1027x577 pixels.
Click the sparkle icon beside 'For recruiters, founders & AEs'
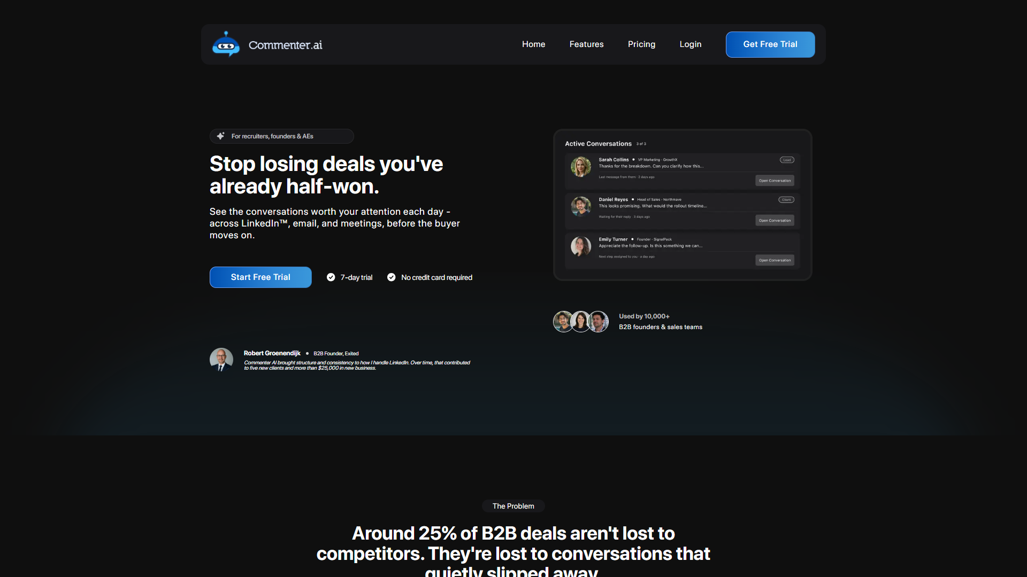tap(220, 136)
